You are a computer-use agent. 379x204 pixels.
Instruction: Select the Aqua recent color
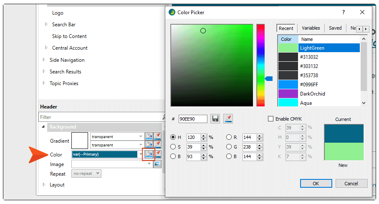click(319, 103)
